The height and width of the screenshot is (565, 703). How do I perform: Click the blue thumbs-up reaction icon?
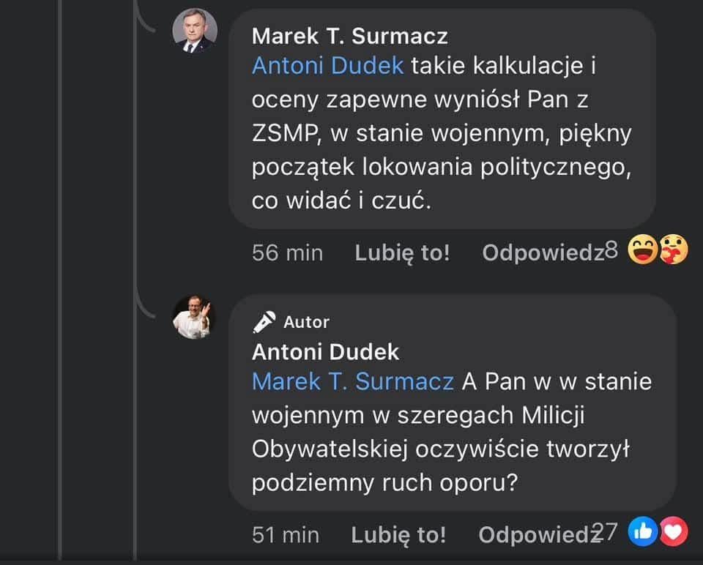point(642,531)
